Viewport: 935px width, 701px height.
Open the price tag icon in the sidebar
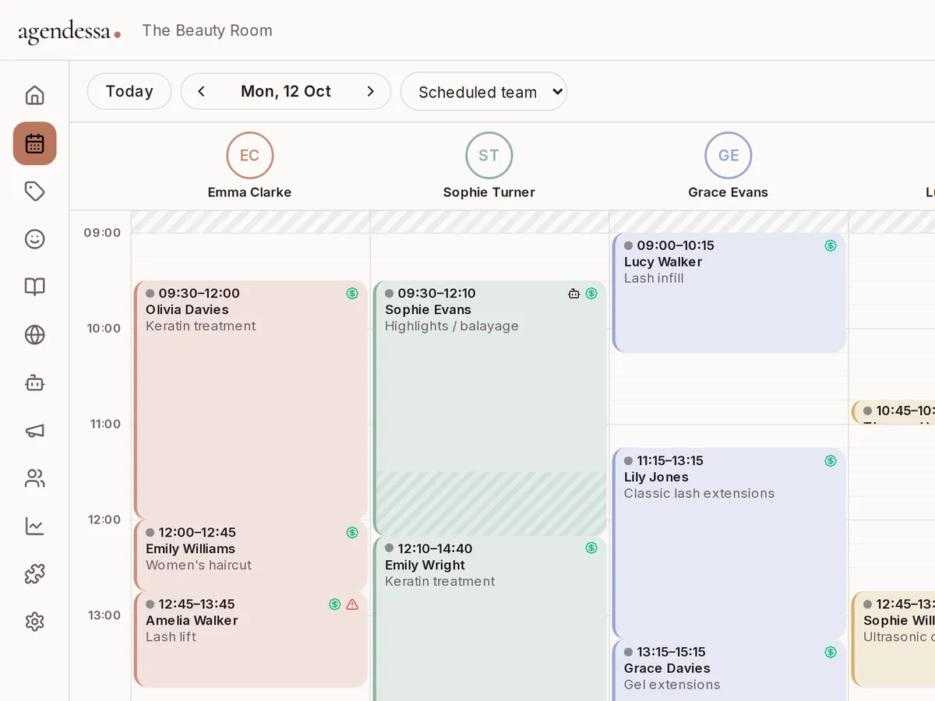click(34, 192)
